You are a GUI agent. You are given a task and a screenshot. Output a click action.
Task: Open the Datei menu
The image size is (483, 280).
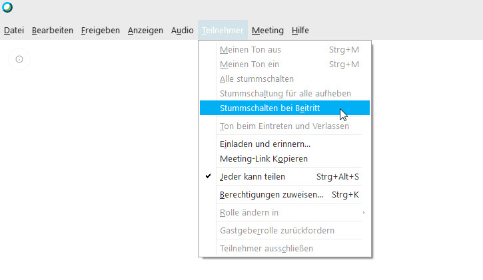(x=14, y=30)
